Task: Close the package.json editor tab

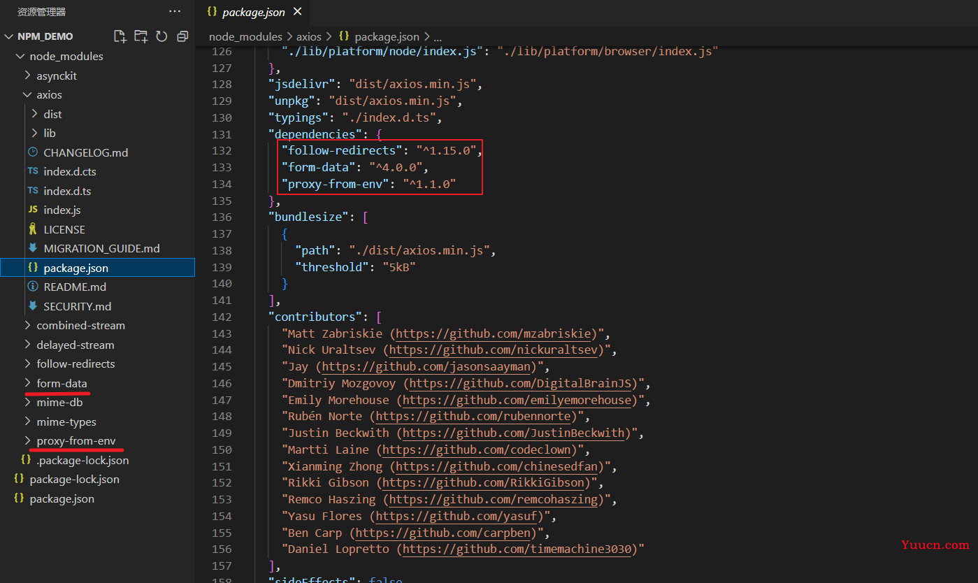Action: click(298, 13)
